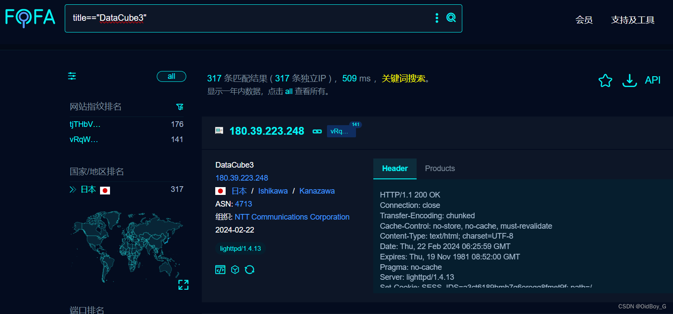This screenshot has width=673, height=314.
Task: Click ASN number 4713
Action: click(243, 204)
